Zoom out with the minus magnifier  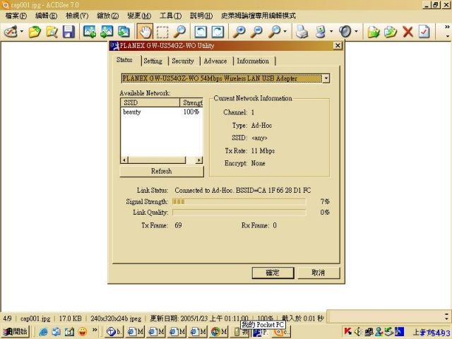pos(256,31)
